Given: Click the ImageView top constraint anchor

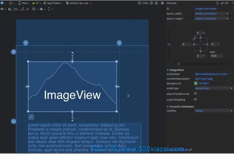Looking at the screenshot, I should tap(72, 61).
